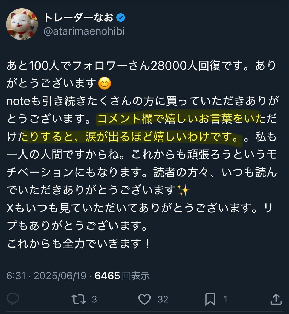This screenshot has height=314, width=289.
Task: Click the post line starting with note
Action: pyautogui.click(x=143, y=101)
